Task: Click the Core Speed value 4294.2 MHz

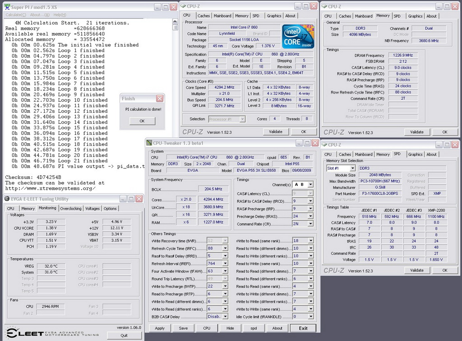Action: pos(225,87)
